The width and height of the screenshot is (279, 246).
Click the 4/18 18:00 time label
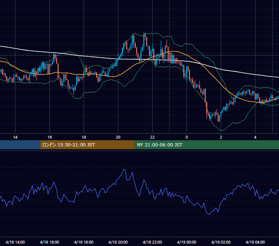pos(84,242)
